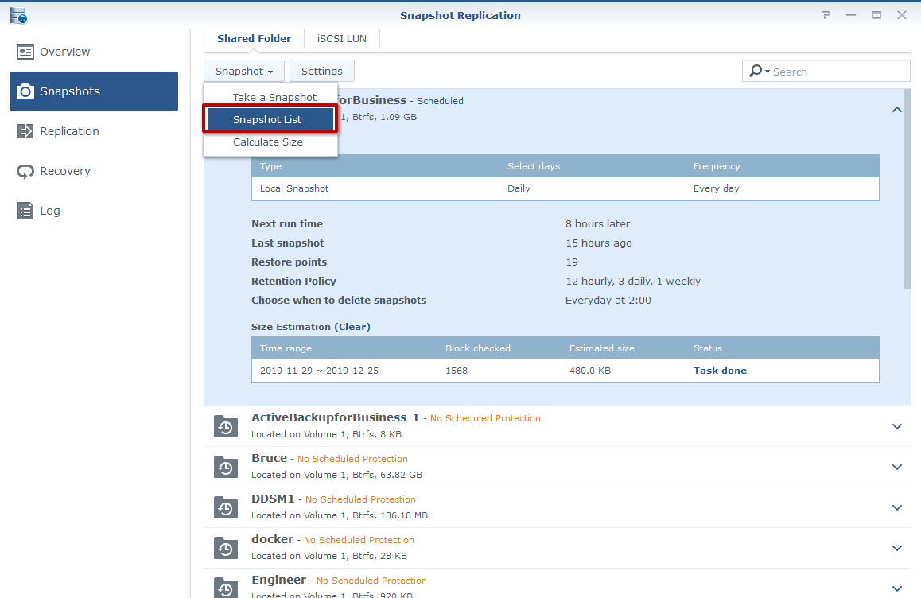
Task: Expand the DDSM1 folder details
Action: click(x=896, y=507)
